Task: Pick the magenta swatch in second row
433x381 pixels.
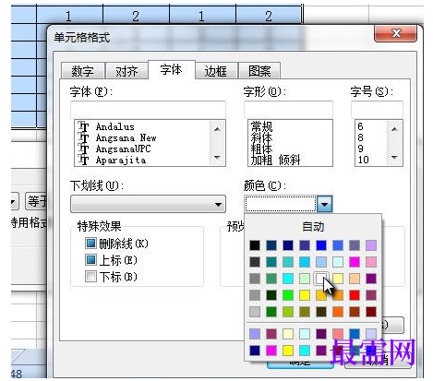Action: [x=355, y=262]
